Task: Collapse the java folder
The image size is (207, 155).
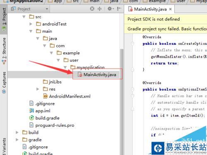Action: (x=38, y=39)
